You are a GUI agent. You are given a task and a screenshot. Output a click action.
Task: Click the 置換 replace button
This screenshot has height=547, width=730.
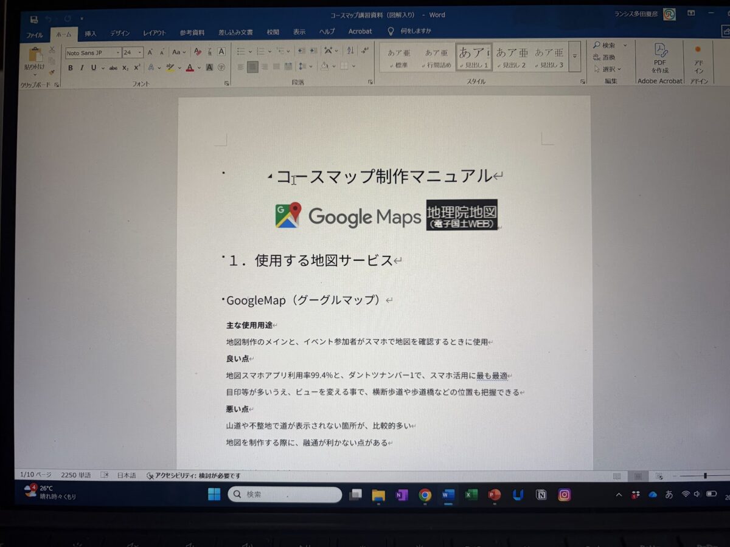(603, 58)
